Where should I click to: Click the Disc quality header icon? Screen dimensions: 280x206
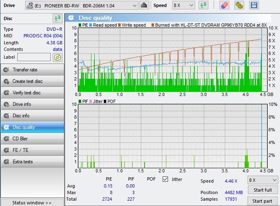(72, 18)
